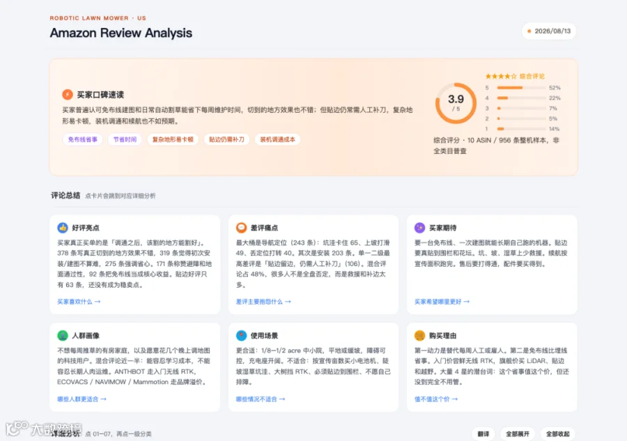Select the 复杂地形易卡顿 tag

[x=173, y=139]
